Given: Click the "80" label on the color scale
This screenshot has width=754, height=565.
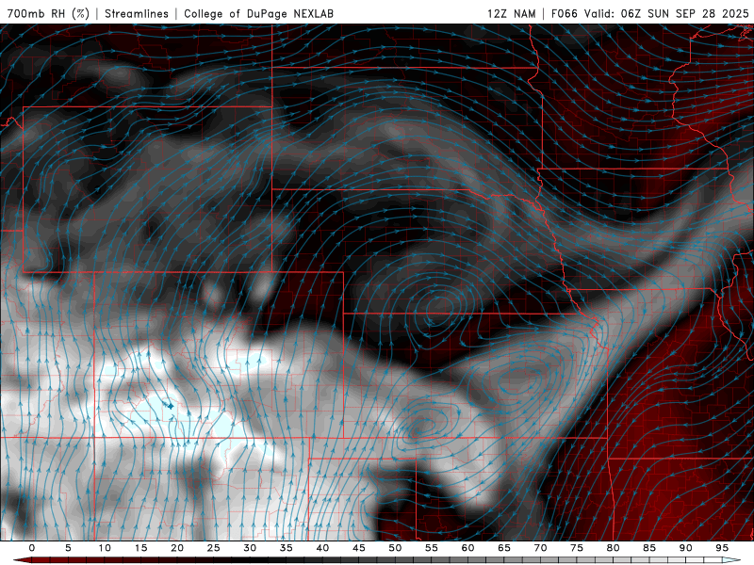Looking at the screenshot, I should 613,548.
